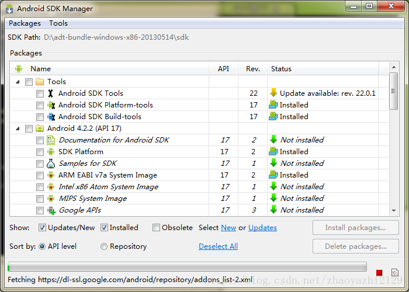
Task: Select Sort by Repository radio
Action: (104, 246)
